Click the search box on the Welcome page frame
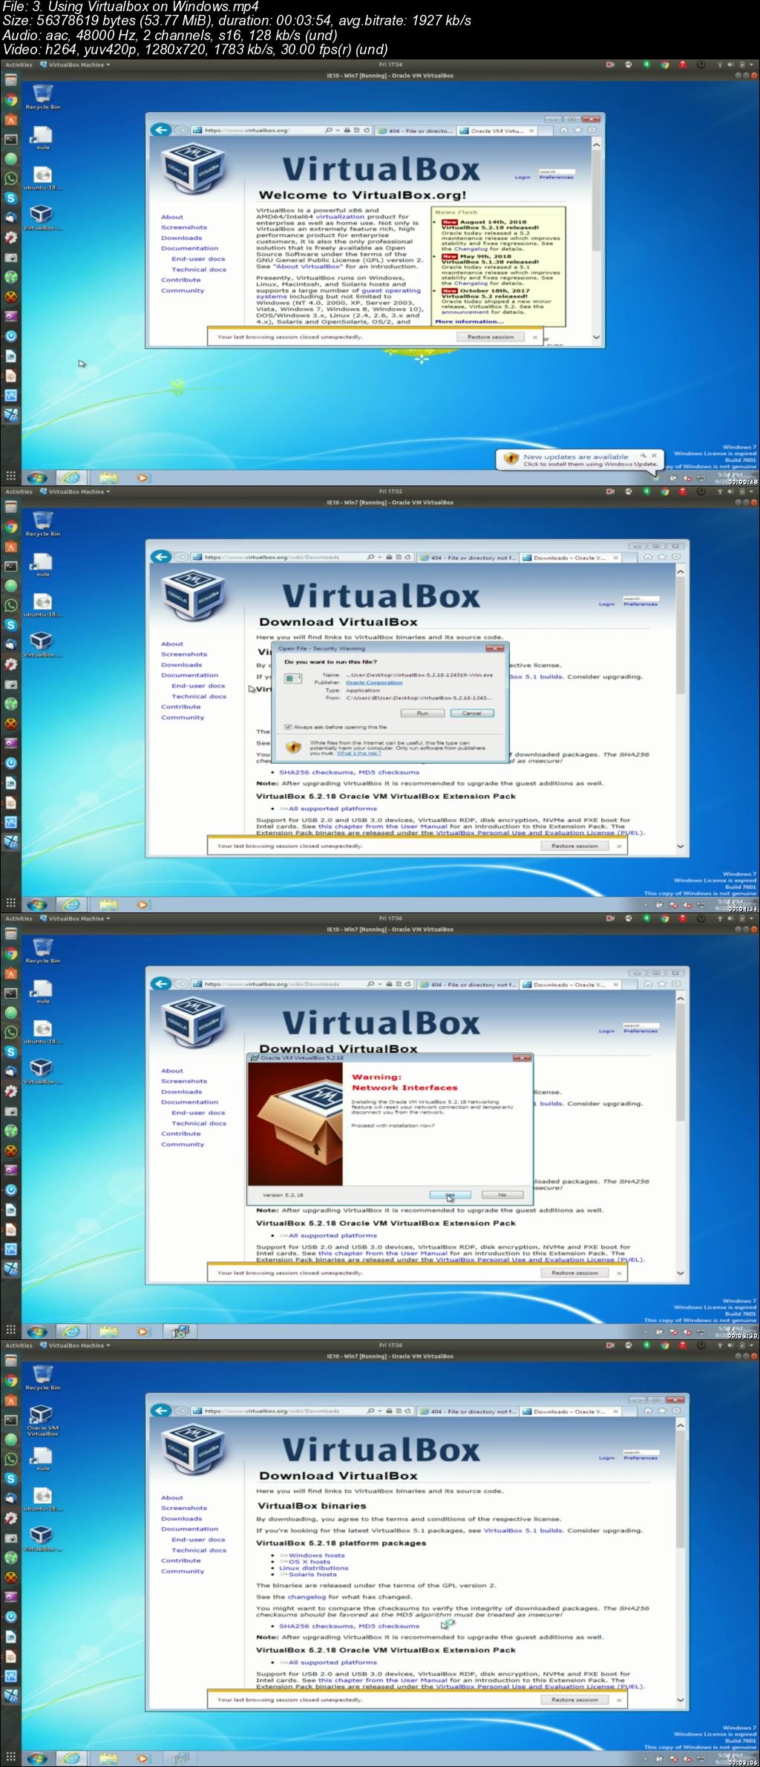Image resolution: width=760 pixels, height=1767 pixels. [557, 172]
